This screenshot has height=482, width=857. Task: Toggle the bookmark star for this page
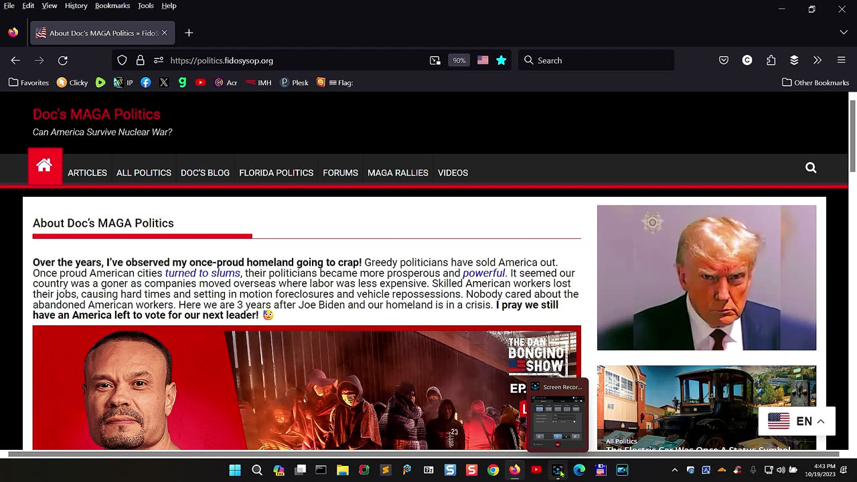(501, 60)
